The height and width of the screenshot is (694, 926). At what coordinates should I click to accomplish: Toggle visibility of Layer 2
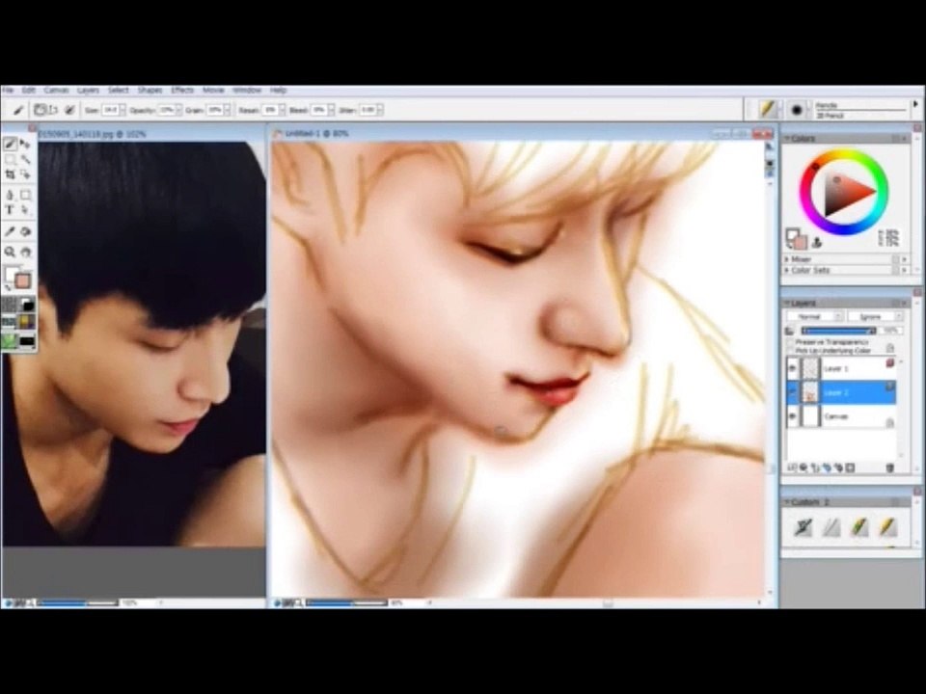pos(793,392)
